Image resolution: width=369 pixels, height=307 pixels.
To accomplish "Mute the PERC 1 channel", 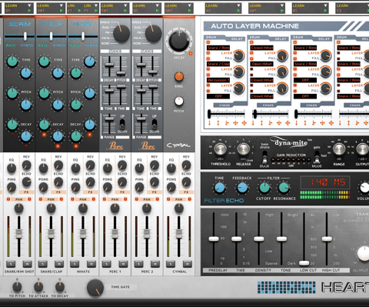I will point(123,264).
